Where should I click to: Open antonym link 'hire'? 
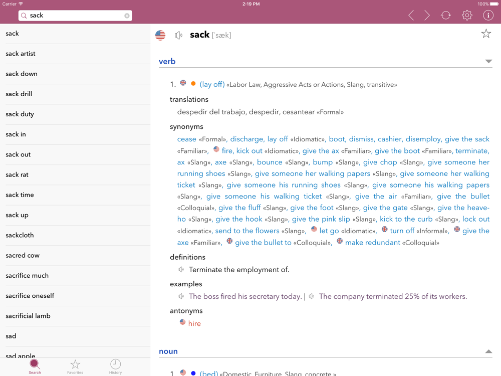coord(194,323)
